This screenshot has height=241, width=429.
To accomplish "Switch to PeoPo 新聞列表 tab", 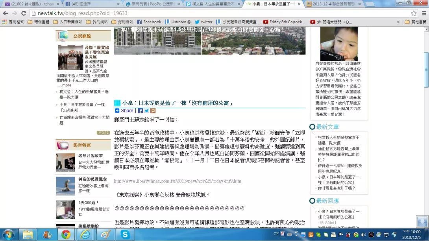I will pos(152,4).
